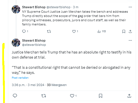
Task: Bookmark the main tweet about testifying
Action: point(100,96)
